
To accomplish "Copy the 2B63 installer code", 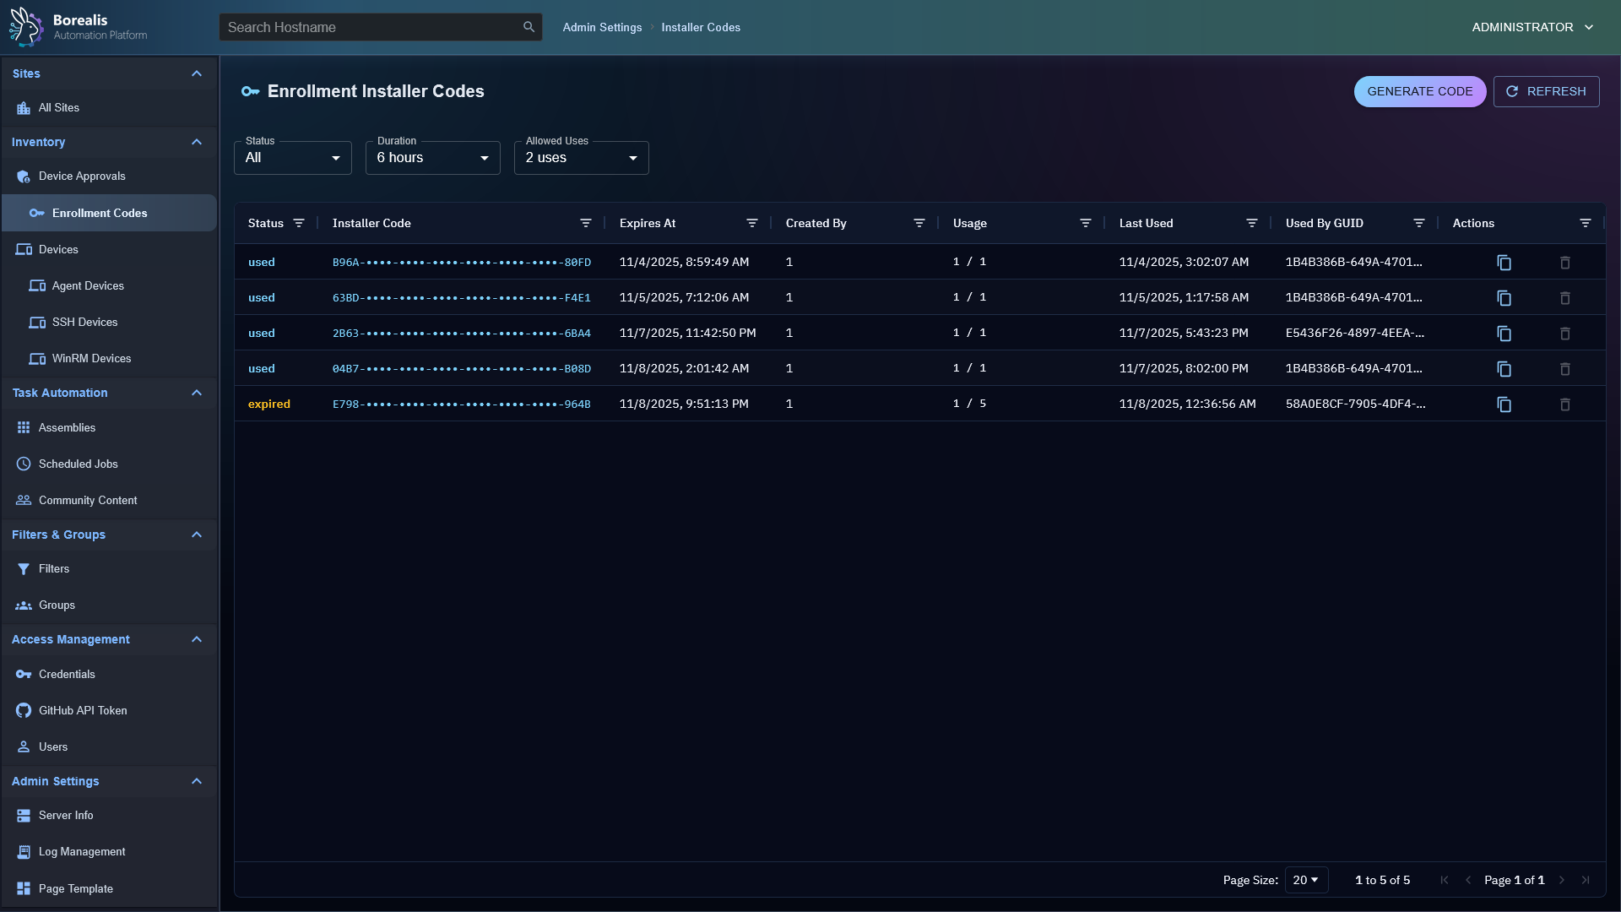I will (x=1504, y=334).
